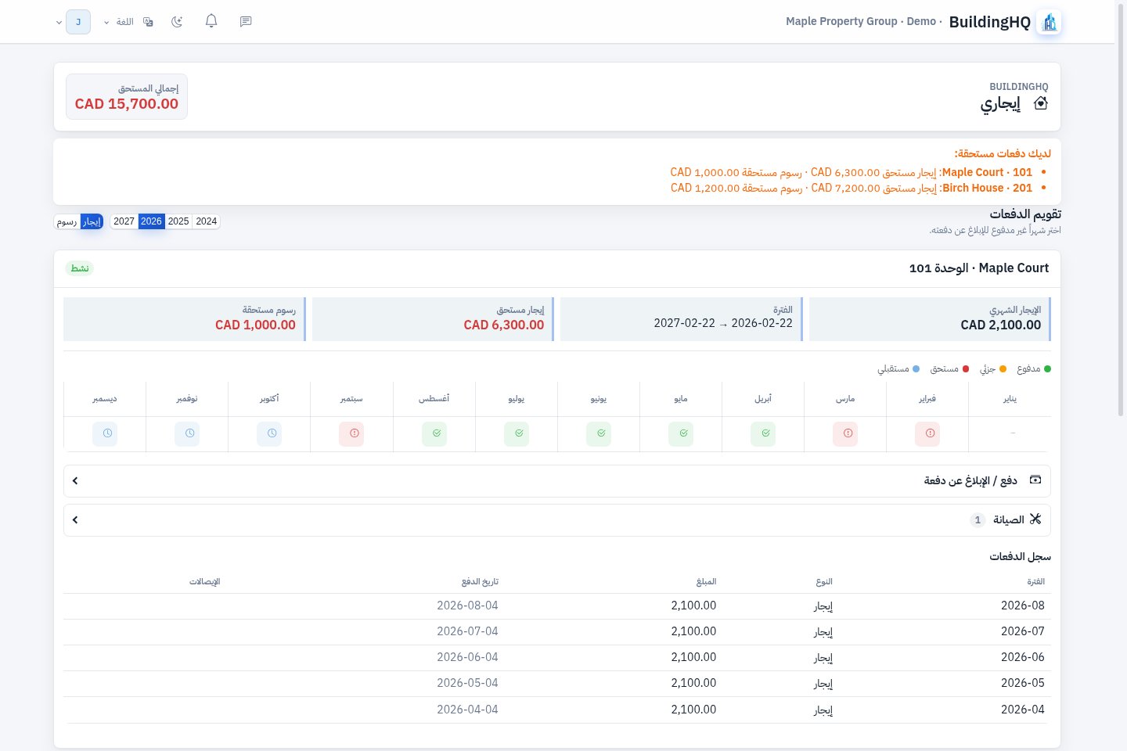Click the paid June (يونيو) month icon
The height and width of the screenshot is (751, 1127).
[x=599, y=434]
